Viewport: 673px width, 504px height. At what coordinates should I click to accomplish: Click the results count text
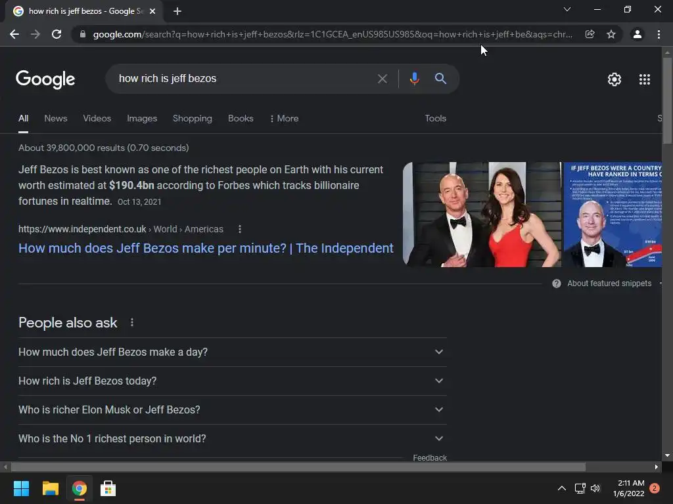[x=103, y=148]
